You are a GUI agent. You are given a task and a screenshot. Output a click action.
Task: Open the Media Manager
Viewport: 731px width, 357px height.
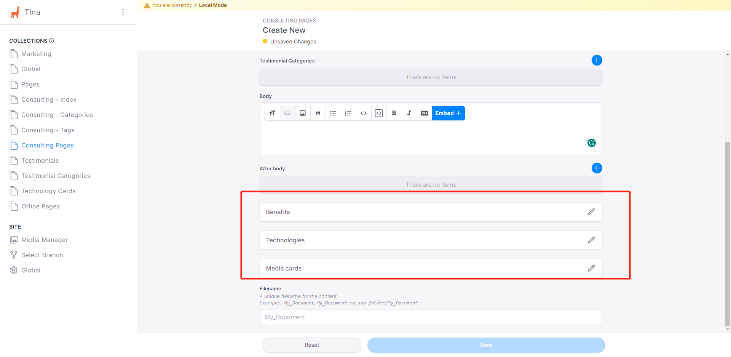(x=45, y=240)
